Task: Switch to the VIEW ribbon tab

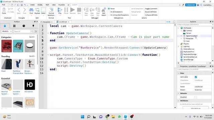Action: tap(54, 5)
